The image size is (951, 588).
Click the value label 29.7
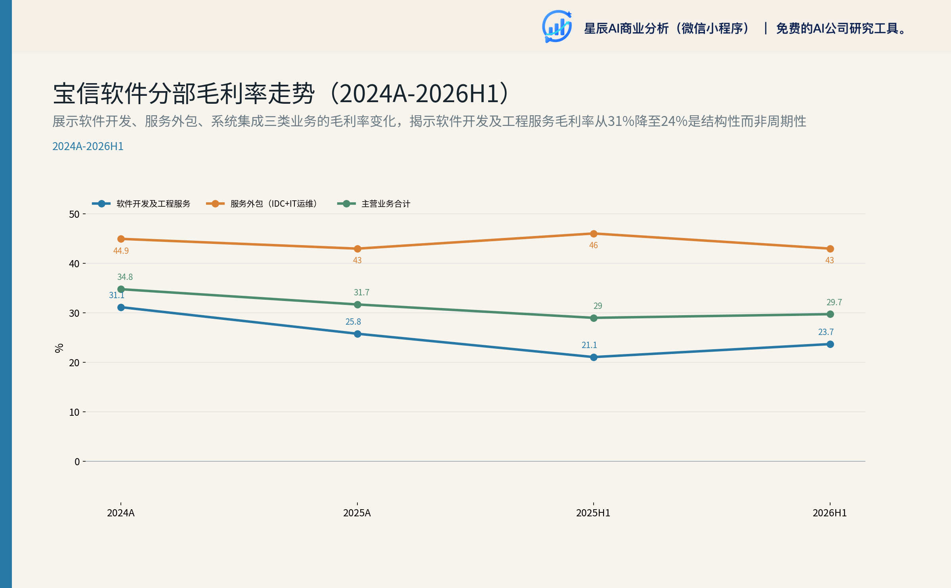pos(834,302)
